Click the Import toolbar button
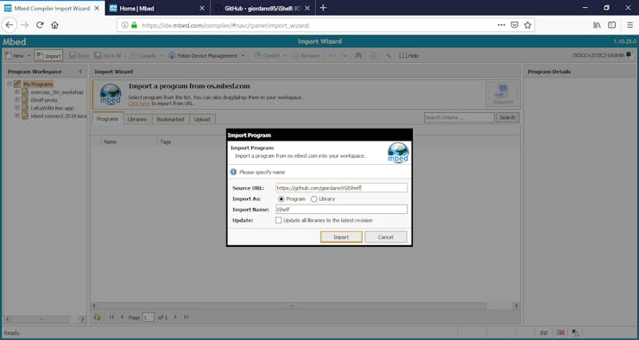 coord(48,56)
